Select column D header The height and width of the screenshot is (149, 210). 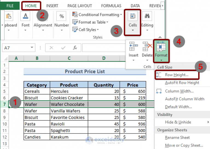[x=104, y=58]
